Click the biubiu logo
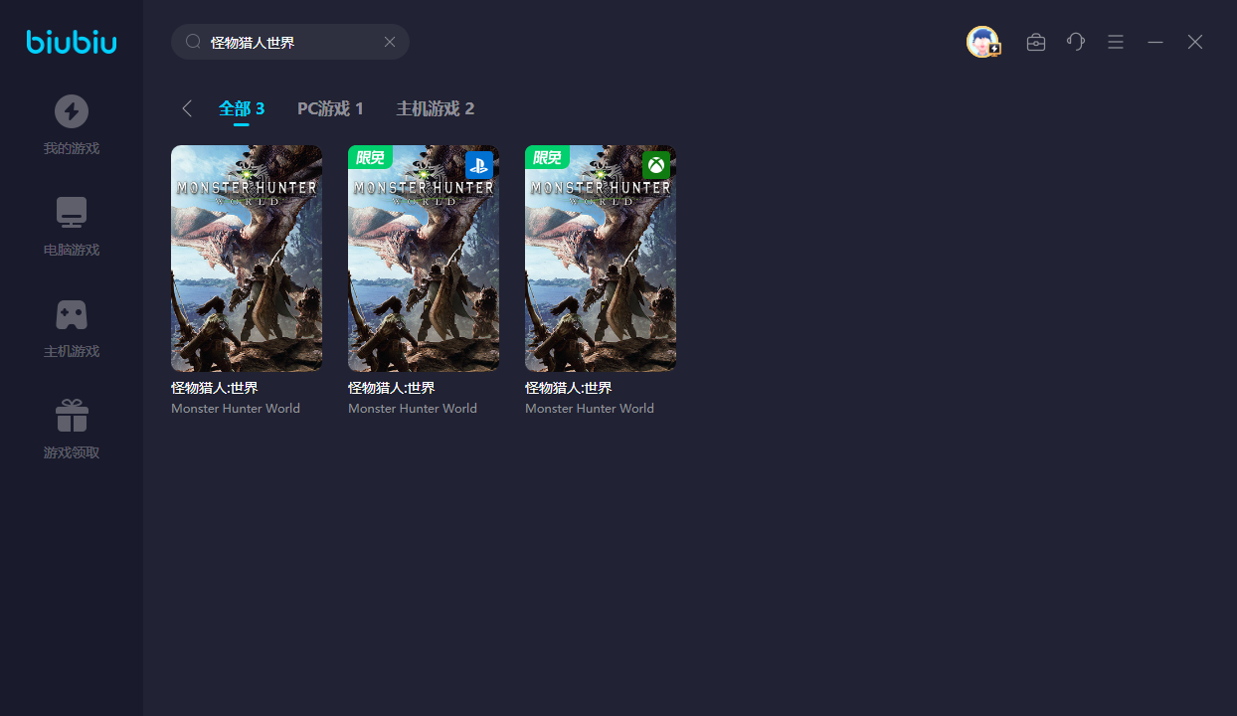Screen dimensions: 1237x716 tap(72, 42)
